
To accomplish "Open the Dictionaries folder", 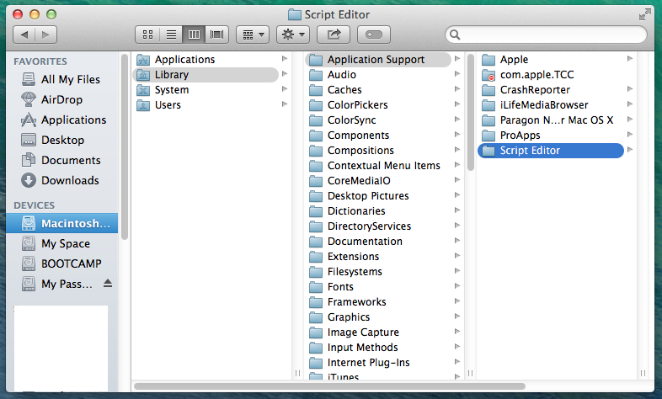I will pyautogui.click(x=378, y=211).
